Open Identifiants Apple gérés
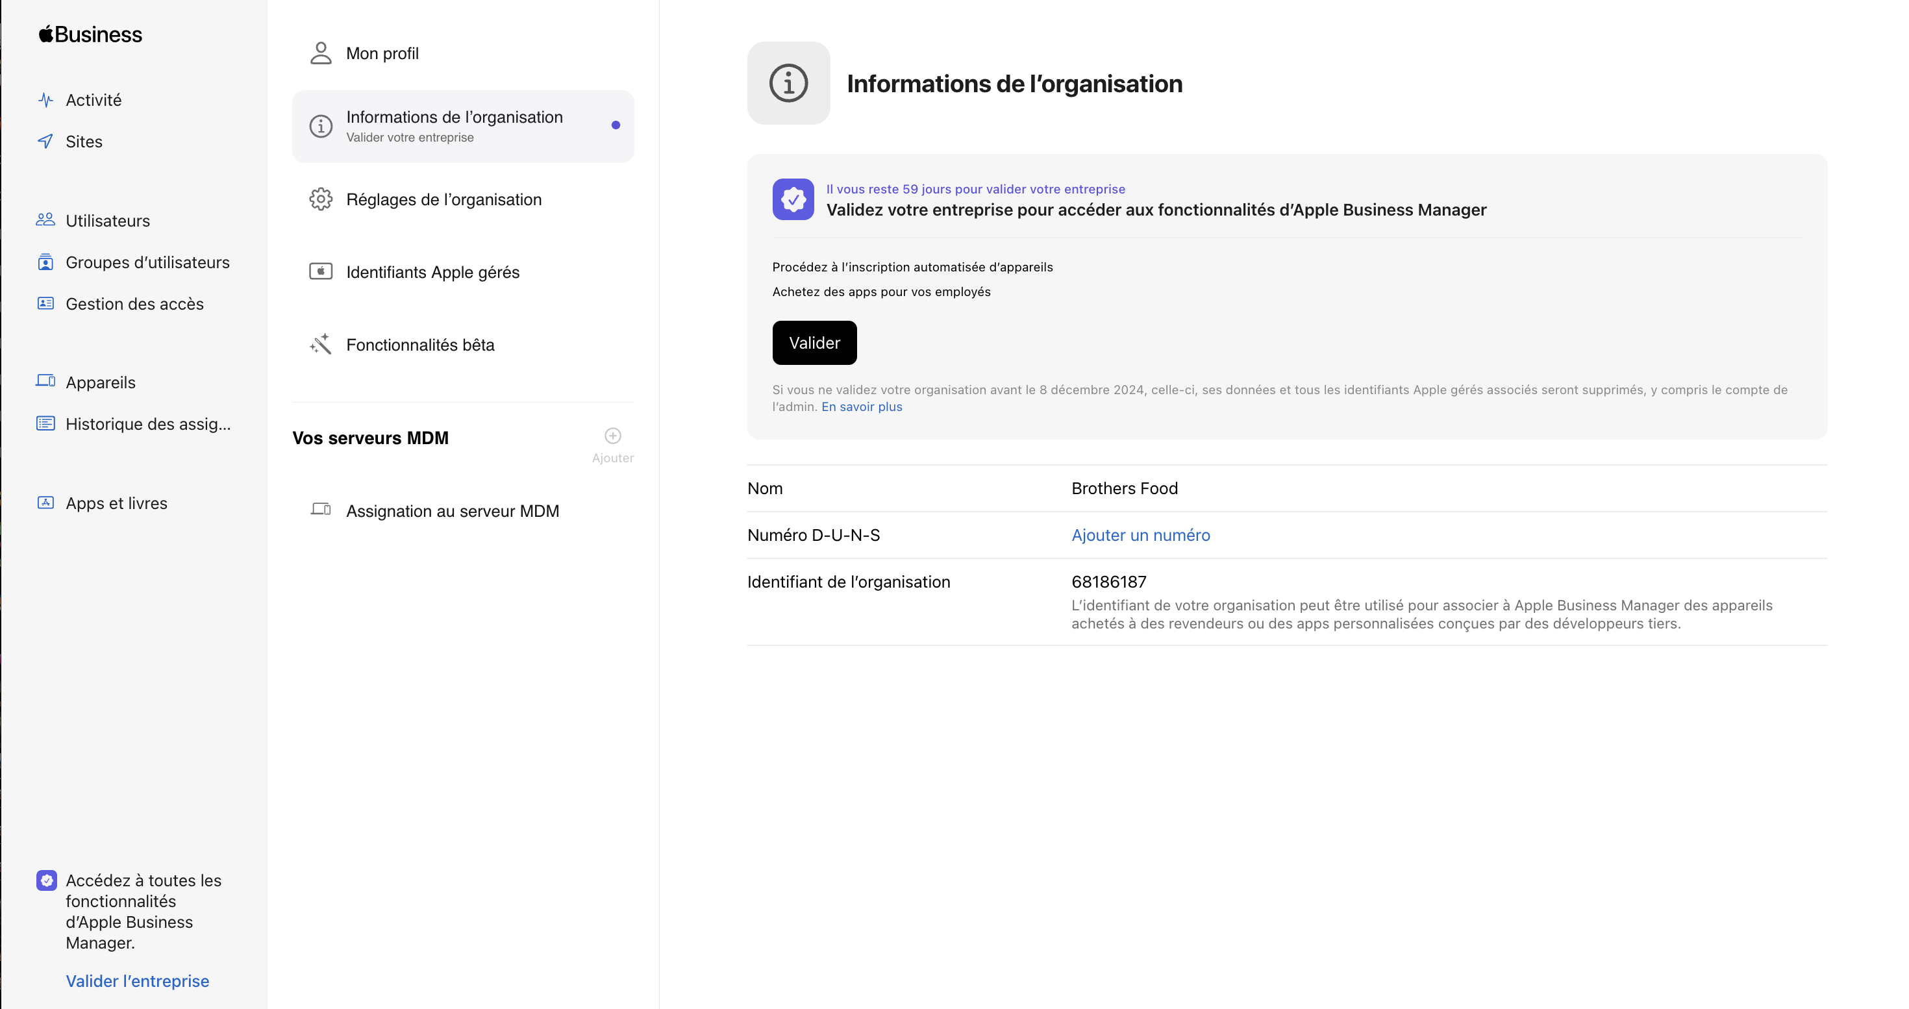Image resolution: width=1909 pixels, height=1009 pixels. (x=463, y=272)
